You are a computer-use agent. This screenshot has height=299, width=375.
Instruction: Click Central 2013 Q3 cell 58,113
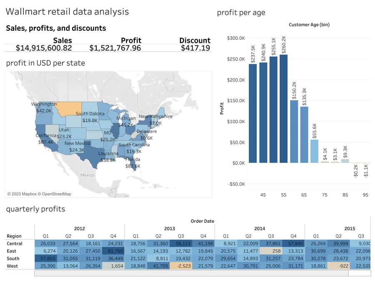pos(181,243)
